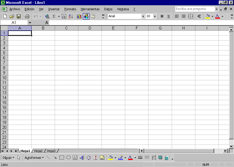This screenshot has width=234, height=167.
Task: Open the Herramientas menu
Action: click(x=90, y=9)
